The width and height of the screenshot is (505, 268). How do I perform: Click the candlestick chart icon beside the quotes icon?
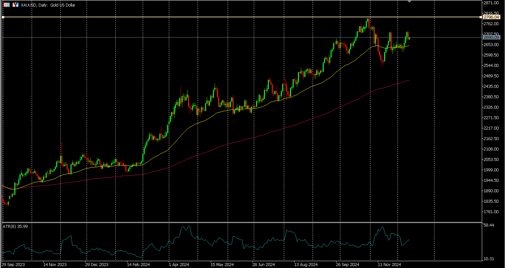[15, 5]
